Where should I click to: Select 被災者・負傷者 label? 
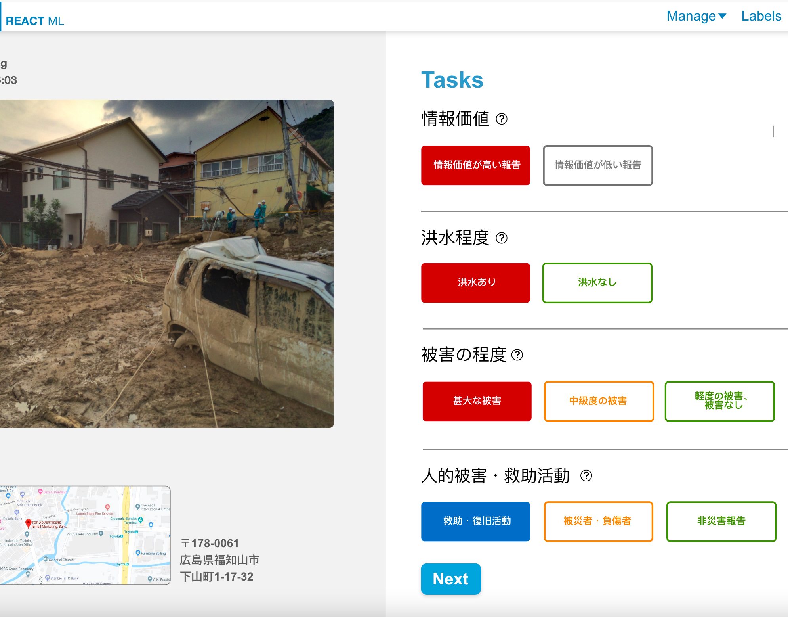(x=598, y=521)
